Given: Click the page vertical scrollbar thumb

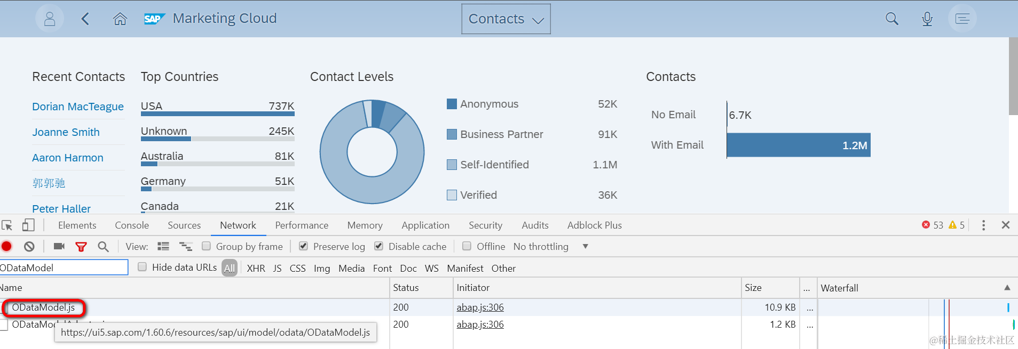Looking at the screenshot, I should [x=1013, y=76].
